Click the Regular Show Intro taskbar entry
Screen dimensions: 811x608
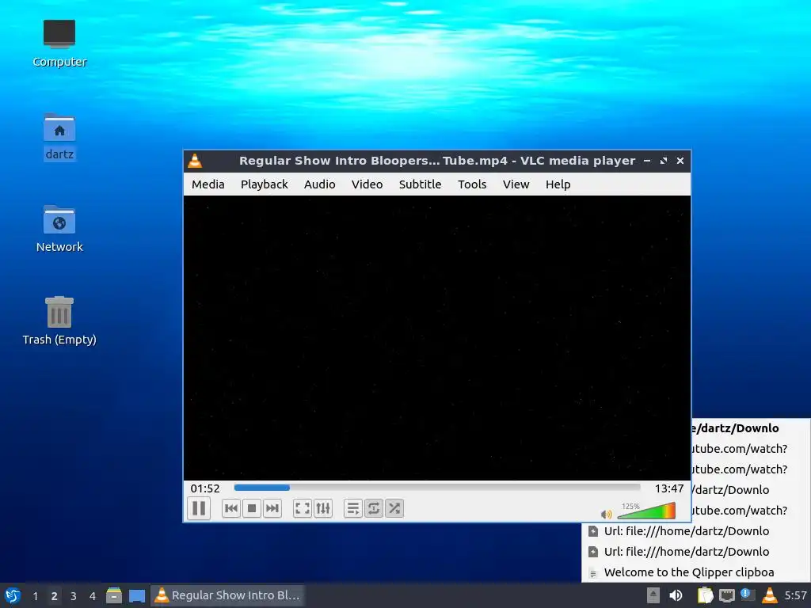click(227, 595)
